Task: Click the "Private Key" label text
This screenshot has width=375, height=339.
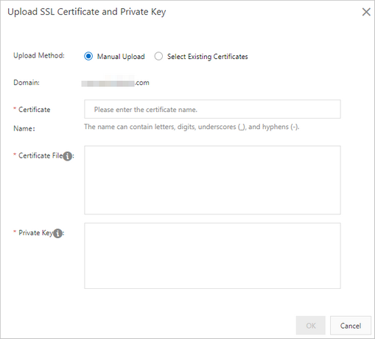Action: [36, 233]
